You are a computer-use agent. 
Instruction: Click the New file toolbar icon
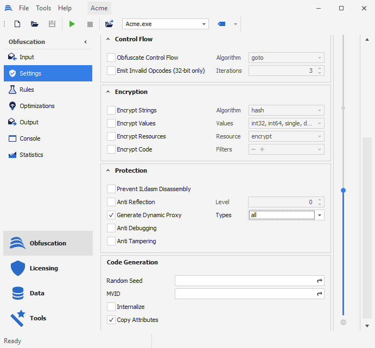[x=17, y=24]
